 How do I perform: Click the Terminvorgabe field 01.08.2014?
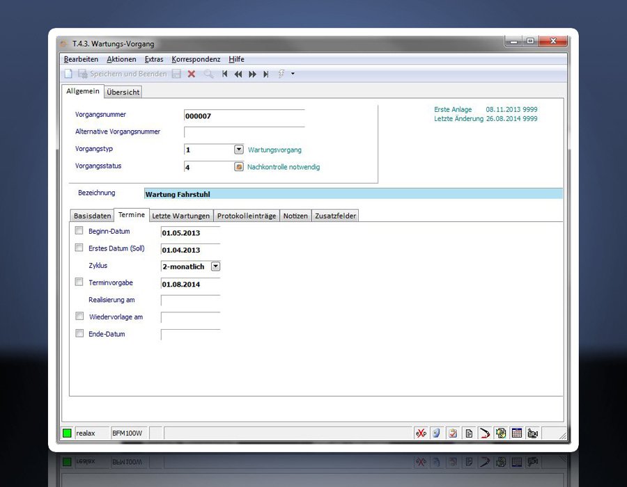(190, 284)
